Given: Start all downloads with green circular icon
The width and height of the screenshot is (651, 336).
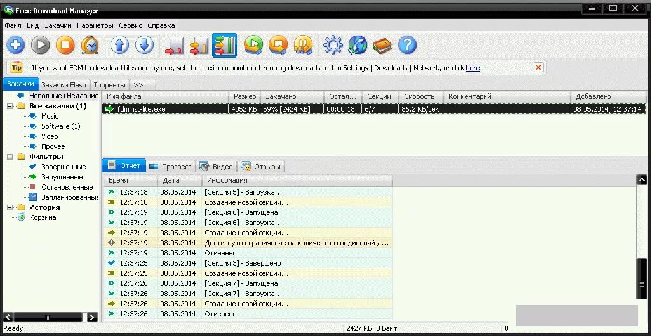Looking at the screenshot, I should pyautogui.click(x=253, y=45).
